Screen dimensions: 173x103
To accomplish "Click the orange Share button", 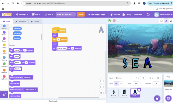I will (81, 14).
